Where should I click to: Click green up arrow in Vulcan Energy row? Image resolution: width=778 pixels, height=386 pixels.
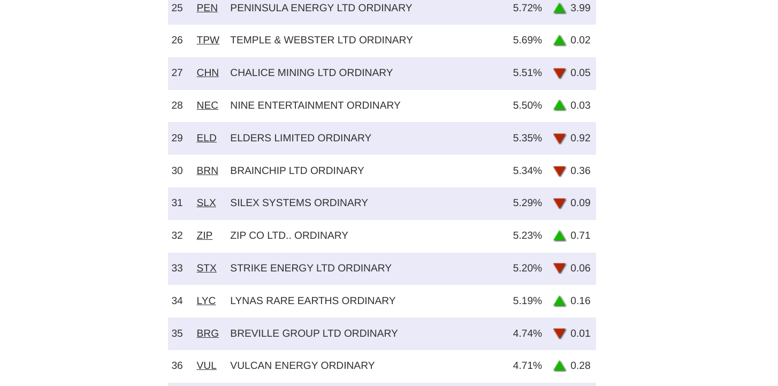pos(560,366)
